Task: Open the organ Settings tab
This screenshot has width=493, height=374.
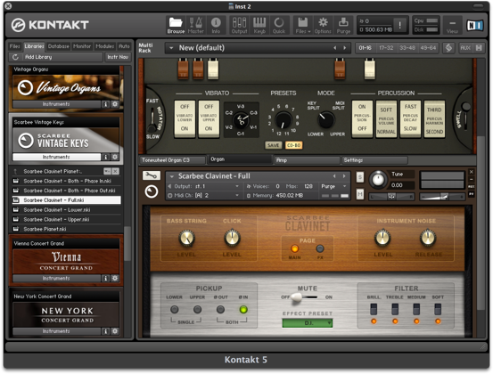Action: pyautogui.click(x=374, y=160)
